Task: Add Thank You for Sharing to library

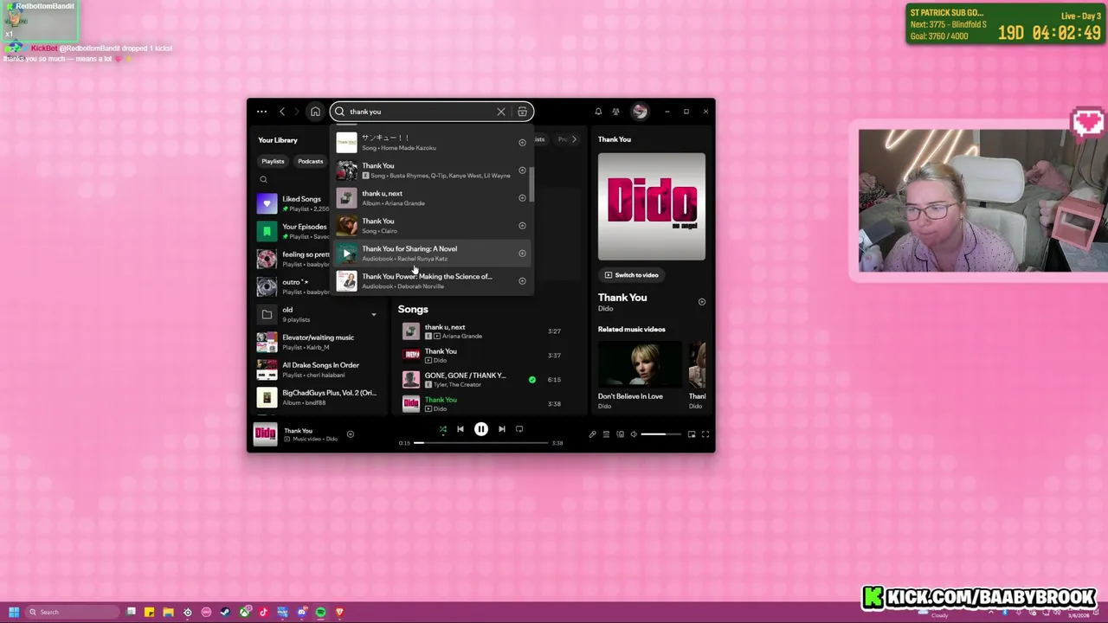Action: tap(522, 253)
